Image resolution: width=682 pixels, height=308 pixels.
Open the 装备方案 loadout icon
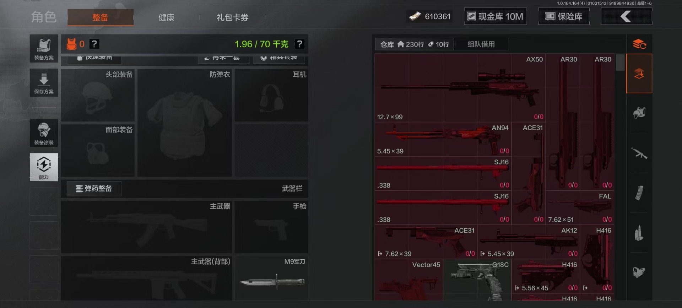point(44,49)
